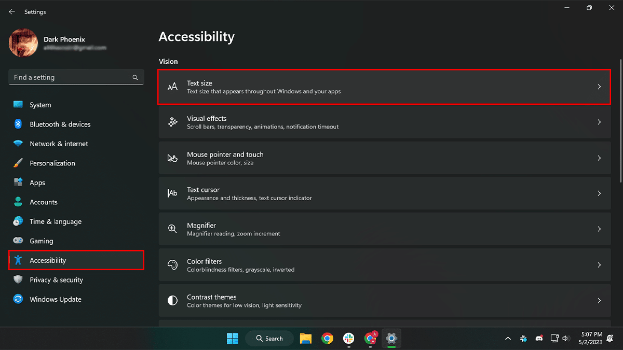The image size is (623, 350).
Task: Click the back arrow in Settings header
Action: (x=12, y=11)
